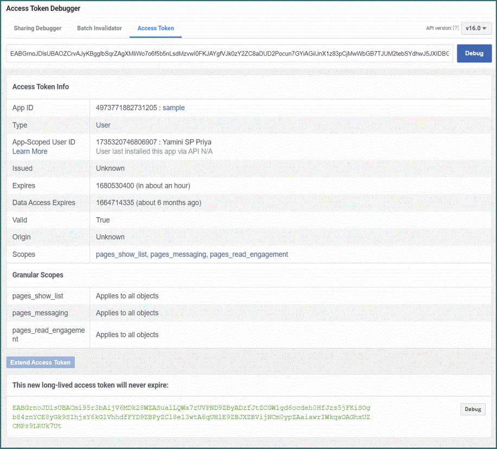Click inside the access token input field
Viewport: 497px width, 449px height.
[x=230, y=54]
